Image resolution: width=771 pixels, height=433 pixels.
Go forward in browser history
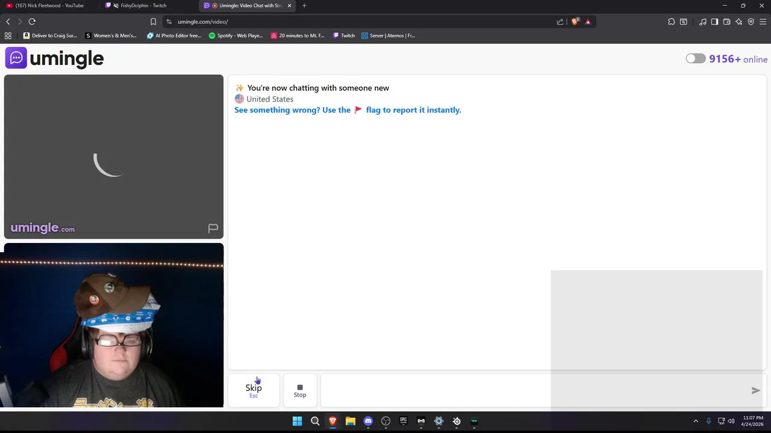pos(19,22)
